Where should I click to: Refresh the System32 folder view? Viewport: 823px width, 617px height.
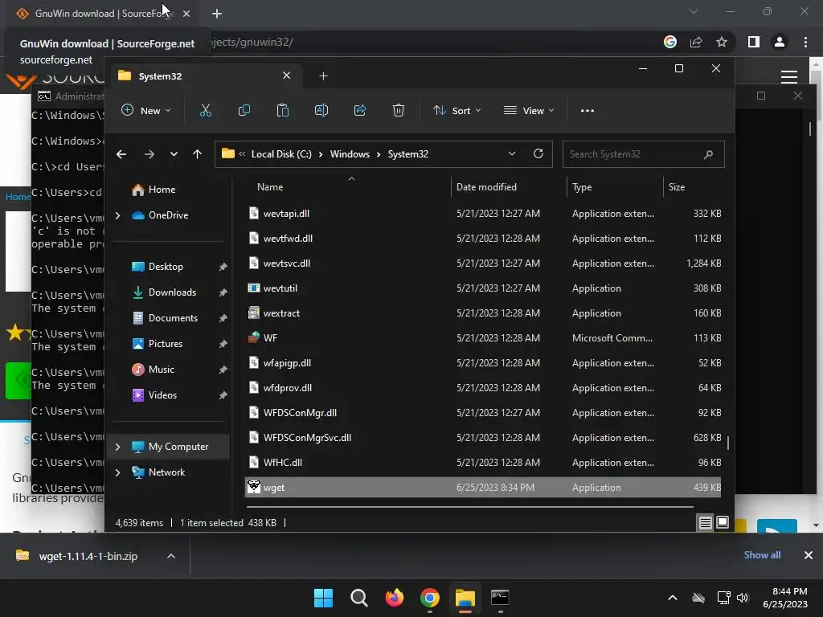[538, 153]
